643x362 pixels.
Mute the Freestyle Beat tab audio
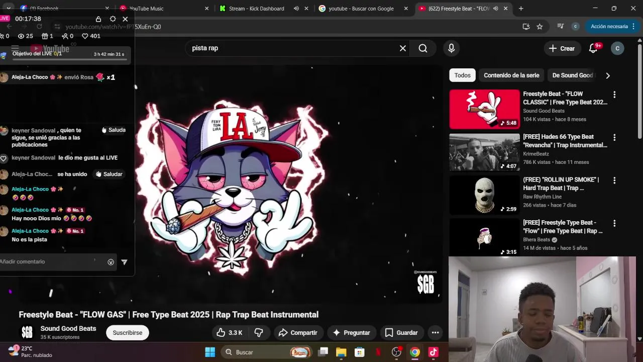tap(496, 9)
